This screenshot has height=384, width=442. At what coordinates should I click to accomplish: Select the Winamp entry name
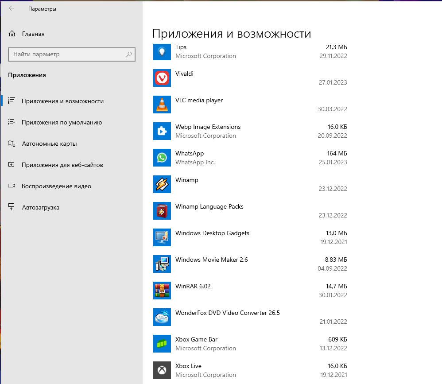[x=186, y=180]
